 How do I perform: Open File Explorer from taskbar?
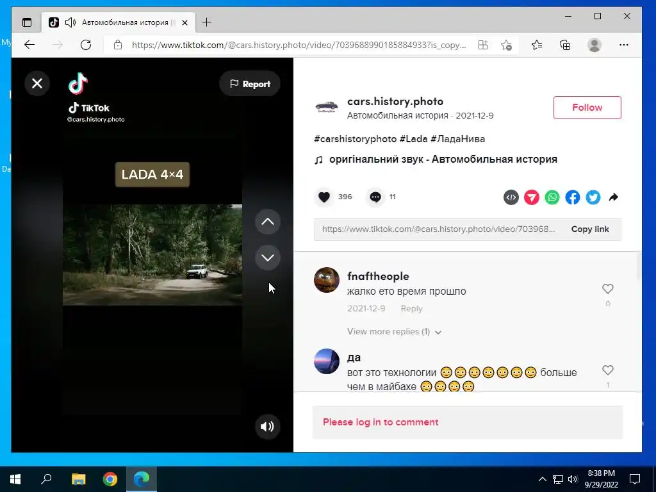(x=78, y=479)
